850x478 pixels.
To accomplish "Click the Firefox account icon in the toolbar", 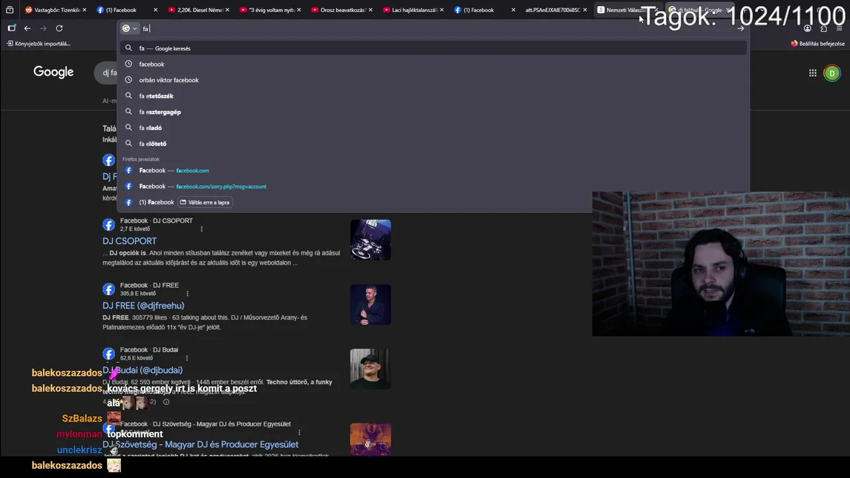I will [x=807, y=29].
